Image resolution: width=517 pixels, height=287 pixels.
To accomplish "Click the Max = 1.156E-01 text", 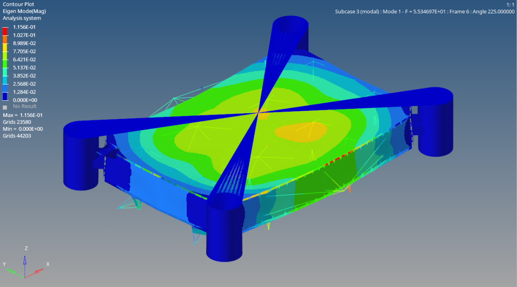I will tap(23, 115).
